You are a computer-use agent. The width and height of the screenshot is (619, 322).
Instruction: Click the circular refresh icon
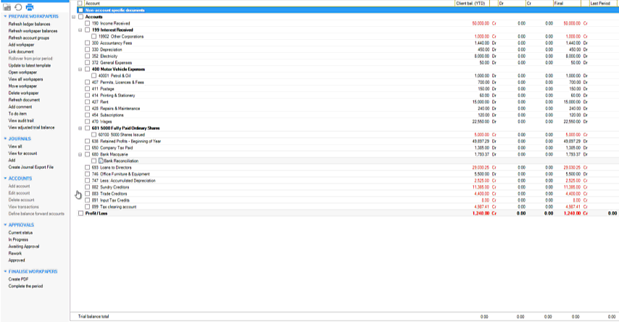pos(18,7)
